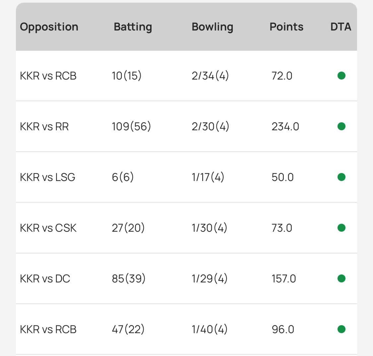Click the green DTA dot for the 72.0 points row
The width and height of the screenshot is (373, 356).
pyautogui.click(x=341, y=76)
